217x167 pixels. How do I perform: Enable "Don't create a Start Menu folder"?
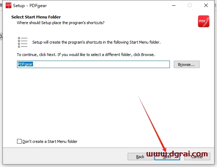point(19,141)
